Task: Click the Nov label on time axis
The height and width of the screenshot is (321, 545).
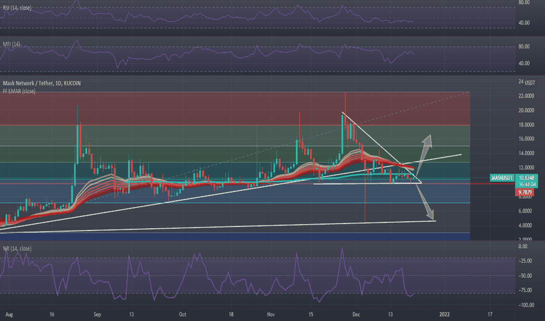Action: click(x=271, y=315)
